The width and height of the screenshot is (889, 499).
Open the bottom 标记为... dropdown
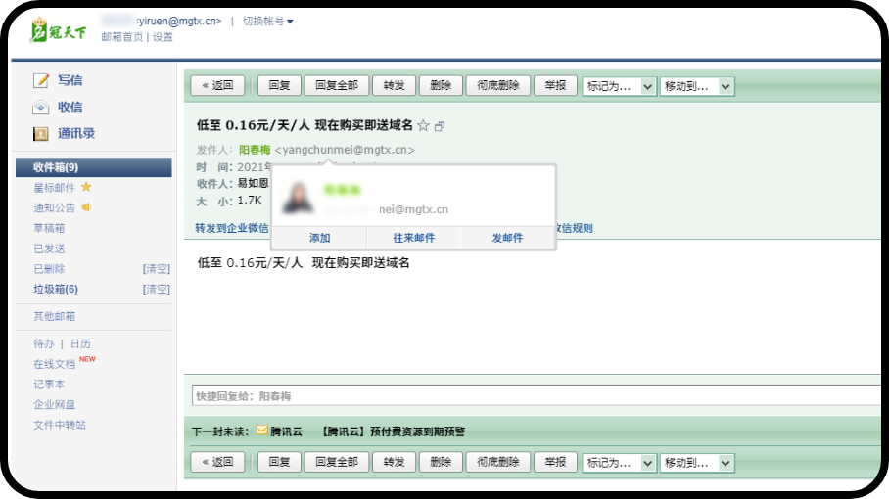pos(619,462)
